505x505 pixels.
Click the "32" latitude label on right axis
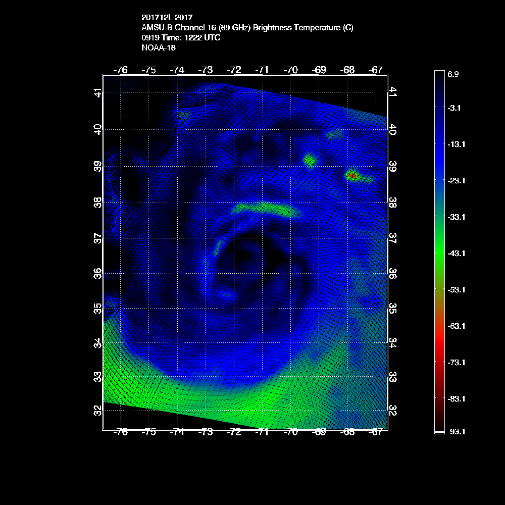tap(393, 411)
